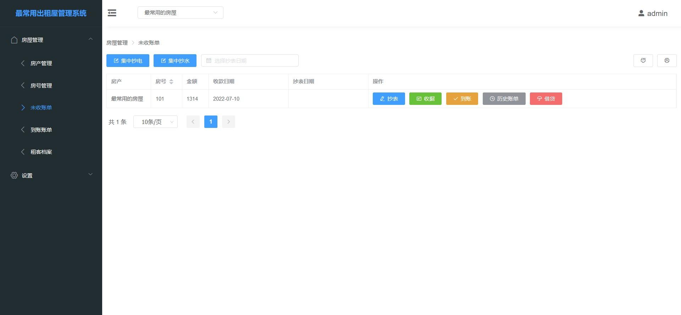Click the printer icon button at the right
The height and width of the screenshot is (315, 681).
667,61
